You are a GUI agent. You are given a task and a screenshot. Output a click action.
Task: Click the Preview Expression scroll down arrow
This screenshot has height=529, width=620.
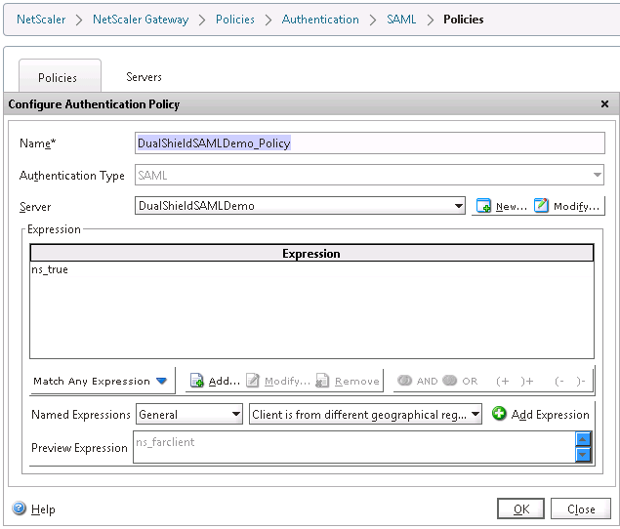pyautogui.click(x=583, y=455)
